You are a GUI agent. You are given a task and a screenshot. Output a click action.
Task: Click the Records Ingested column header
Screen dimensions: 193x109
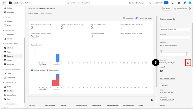tap(82, 105)
